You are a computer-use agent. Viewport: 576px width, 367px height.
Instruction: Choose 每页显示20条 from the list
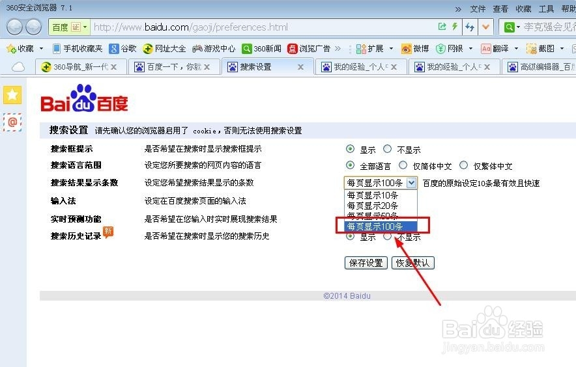381,206
